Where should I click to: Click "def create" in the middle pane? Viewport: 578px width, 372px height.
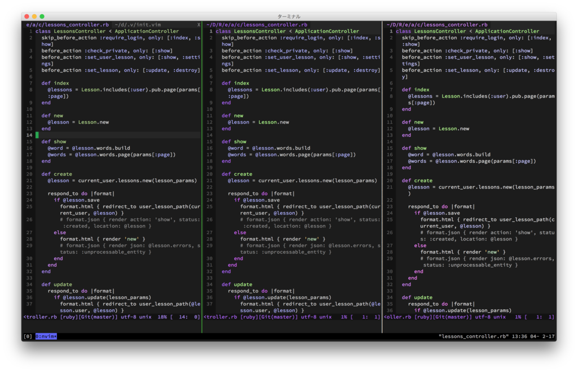pos(237,174)
